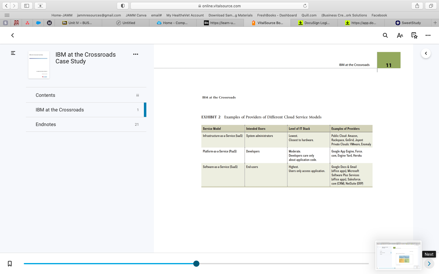
Task: Go to the Next page arrow
Action: [429, 264]
